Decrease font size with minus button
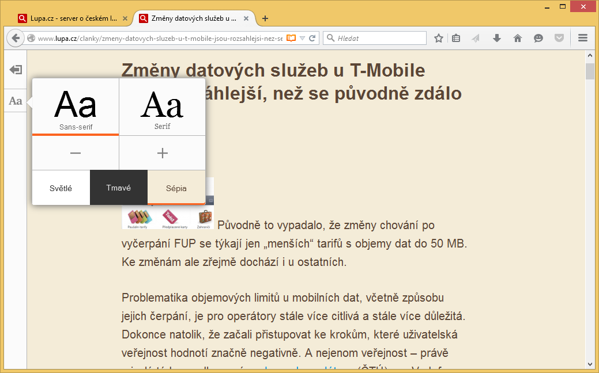This screenshot has height=373, width=599. click(x=76, y=153)
